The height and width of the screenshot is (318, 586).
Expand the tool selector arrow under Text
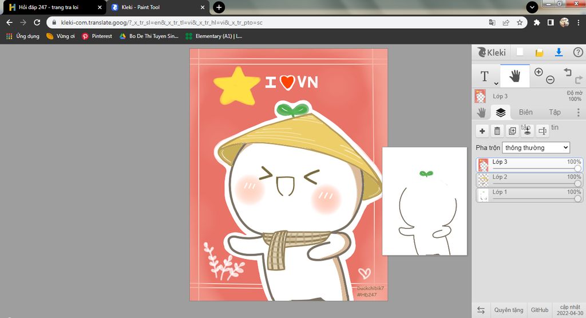[x=496, y=84]
